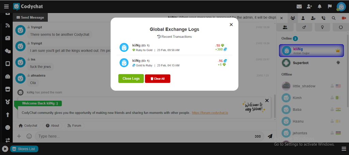Screen dimensions: 349x155
Task: Open the tablet icon in left sidebar
Action: [x=7, y=64]
